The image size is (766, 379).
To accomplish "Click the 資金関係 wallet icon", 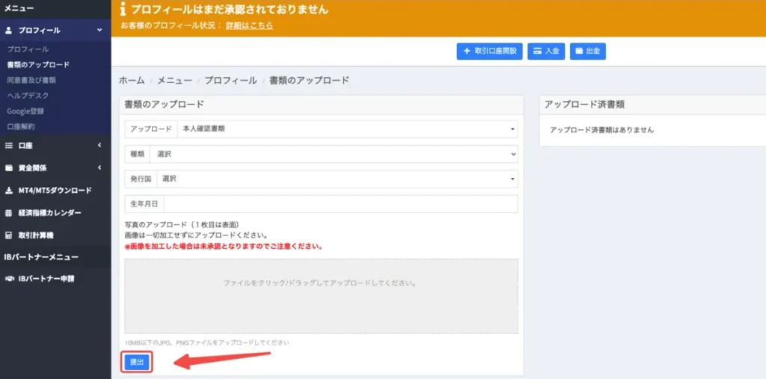I will click(x=8, y=168).
